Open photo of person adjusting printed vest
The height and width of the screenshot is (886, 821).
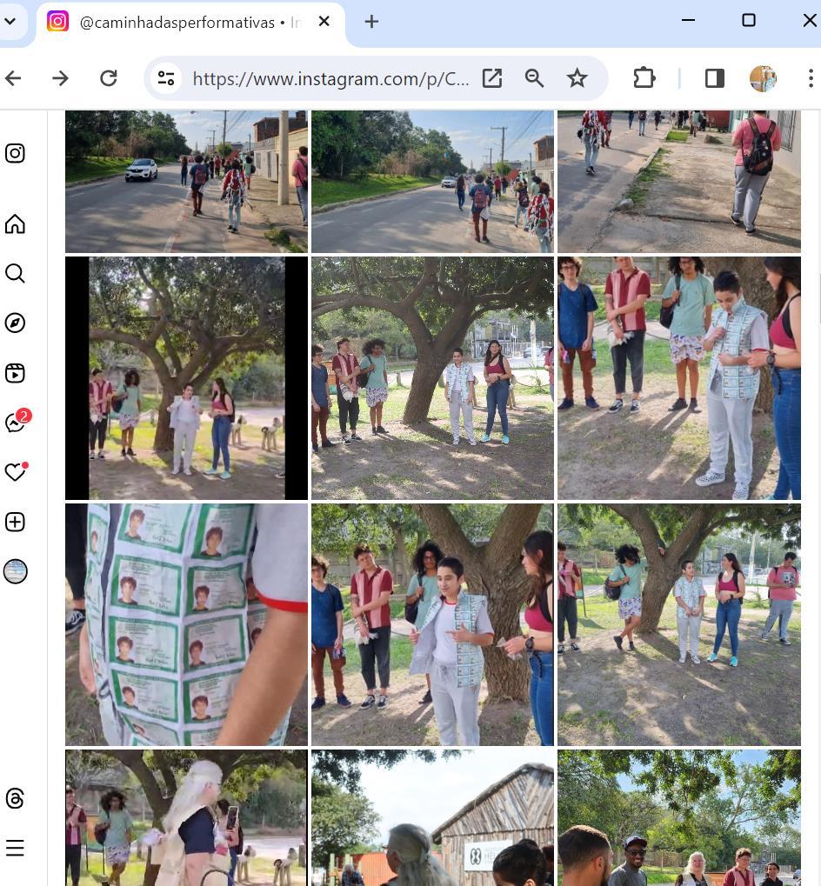click(x=679, y=378)
